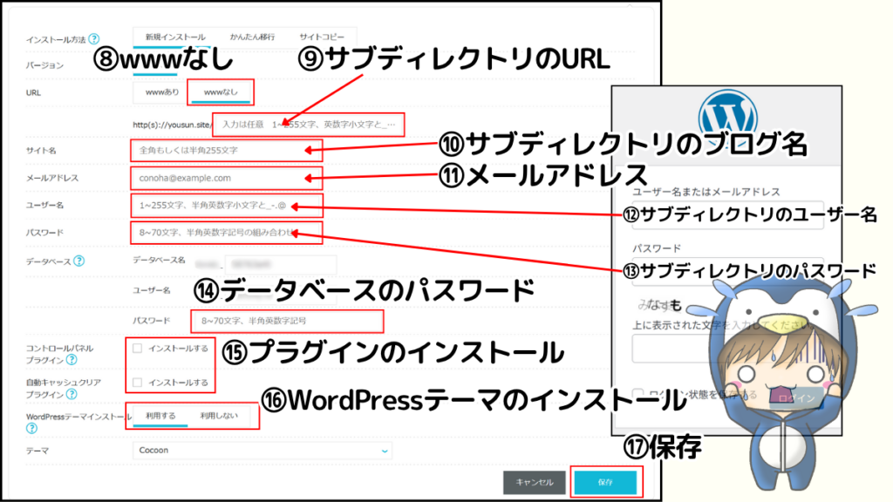Open the Cocoon theme dropdown
Screen dimensions: 893x502
click(262, 451)
